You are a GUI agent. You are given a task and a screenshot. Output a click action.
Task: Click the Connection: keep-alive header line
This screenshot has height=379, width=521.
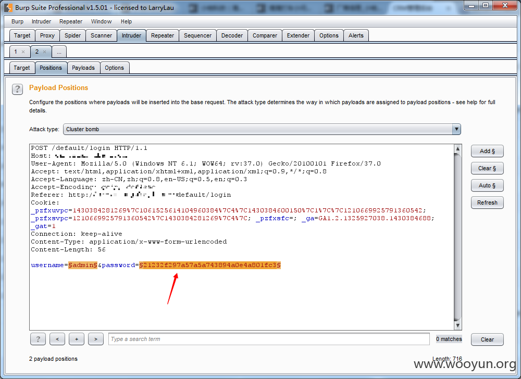coord(77,234)
